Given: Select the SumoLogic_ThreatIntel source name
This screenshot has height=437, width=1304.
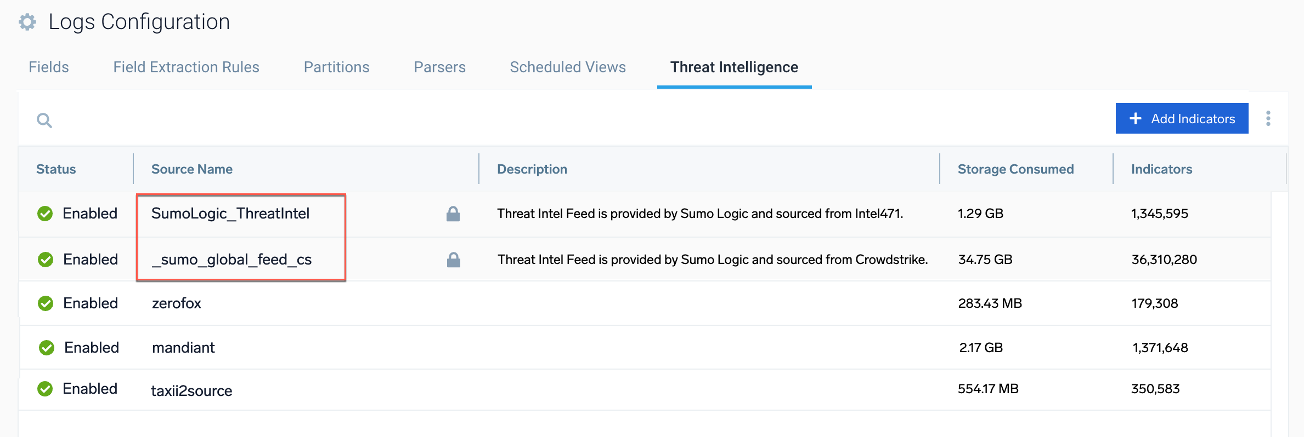Looking at the screenshot, I should point(230,214).
